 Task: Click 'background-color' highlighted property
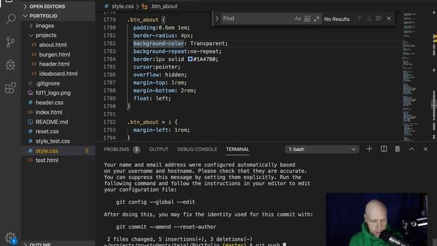158,44
